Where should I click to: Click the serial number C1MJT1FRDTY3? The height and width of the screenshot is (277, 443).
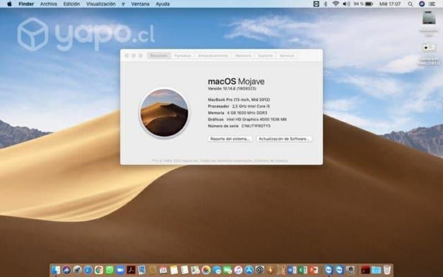coord(256,126)
